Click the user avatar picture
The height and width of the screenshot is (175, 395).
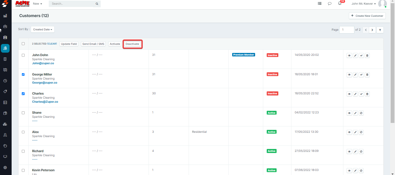[x=382, y=3]
